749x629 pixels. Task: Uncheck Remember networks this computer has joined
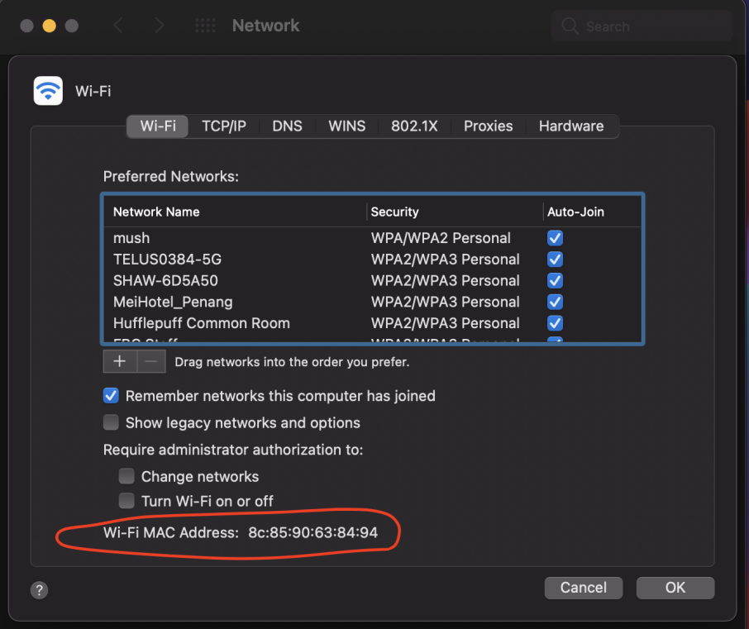(110, 395)
